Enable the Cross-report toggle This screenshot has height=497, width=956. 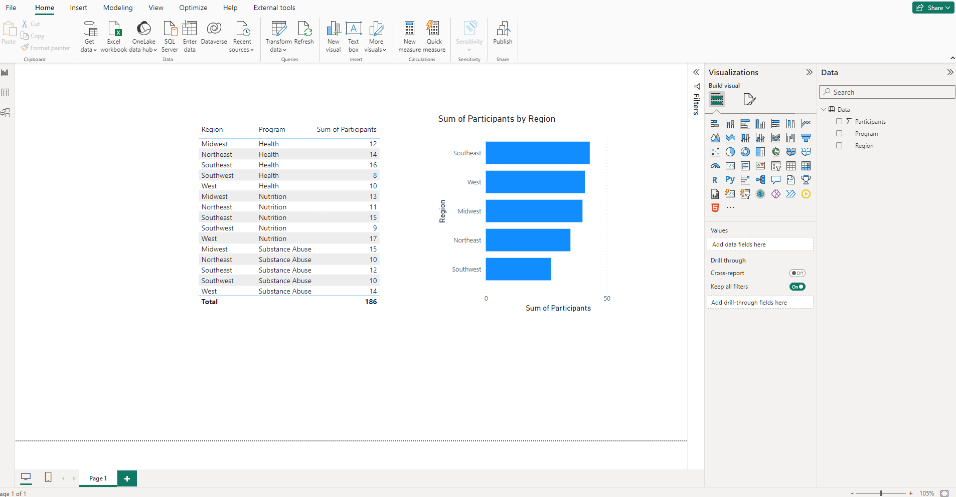pyautogui.click(x=797, y=273)
